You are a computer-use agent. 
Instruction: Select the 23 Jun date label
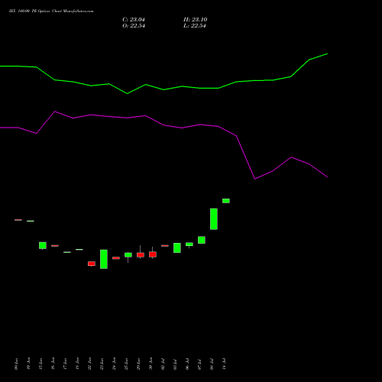tap(102, 364)
